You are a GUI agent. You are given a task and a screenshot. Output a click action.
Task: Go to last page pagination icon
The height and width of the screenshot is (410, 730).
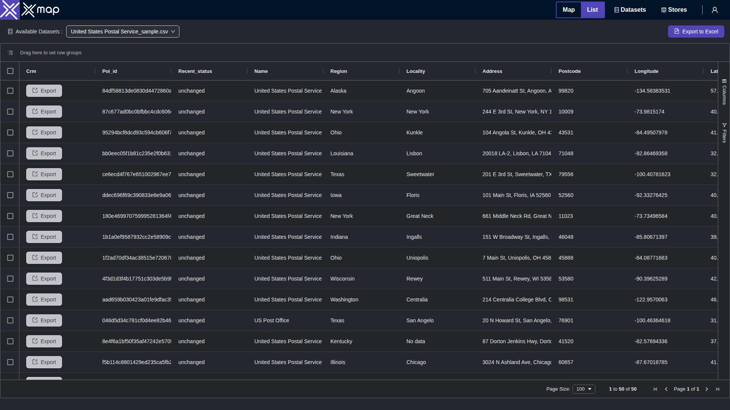717,389
